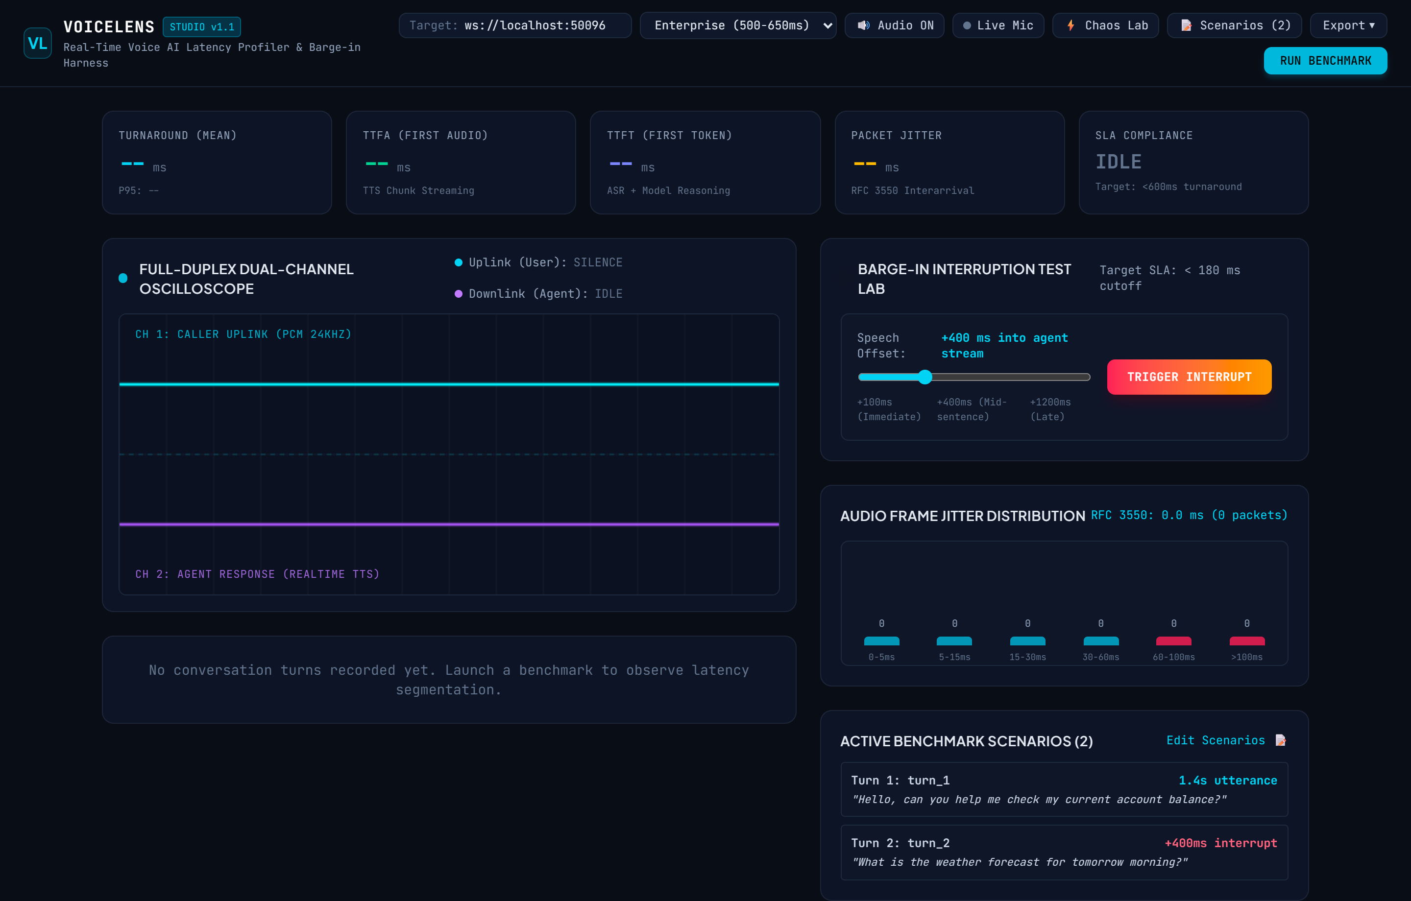The width and height of the screenshot is (1411, 901).
Task: Click the 30-60ms jitter histogram bar
Action: click(x=1100, y=641)
